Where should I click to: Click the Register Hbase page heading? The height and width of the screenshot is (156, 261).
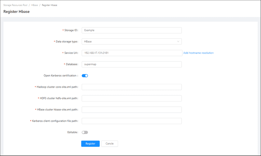pos(16,12)
